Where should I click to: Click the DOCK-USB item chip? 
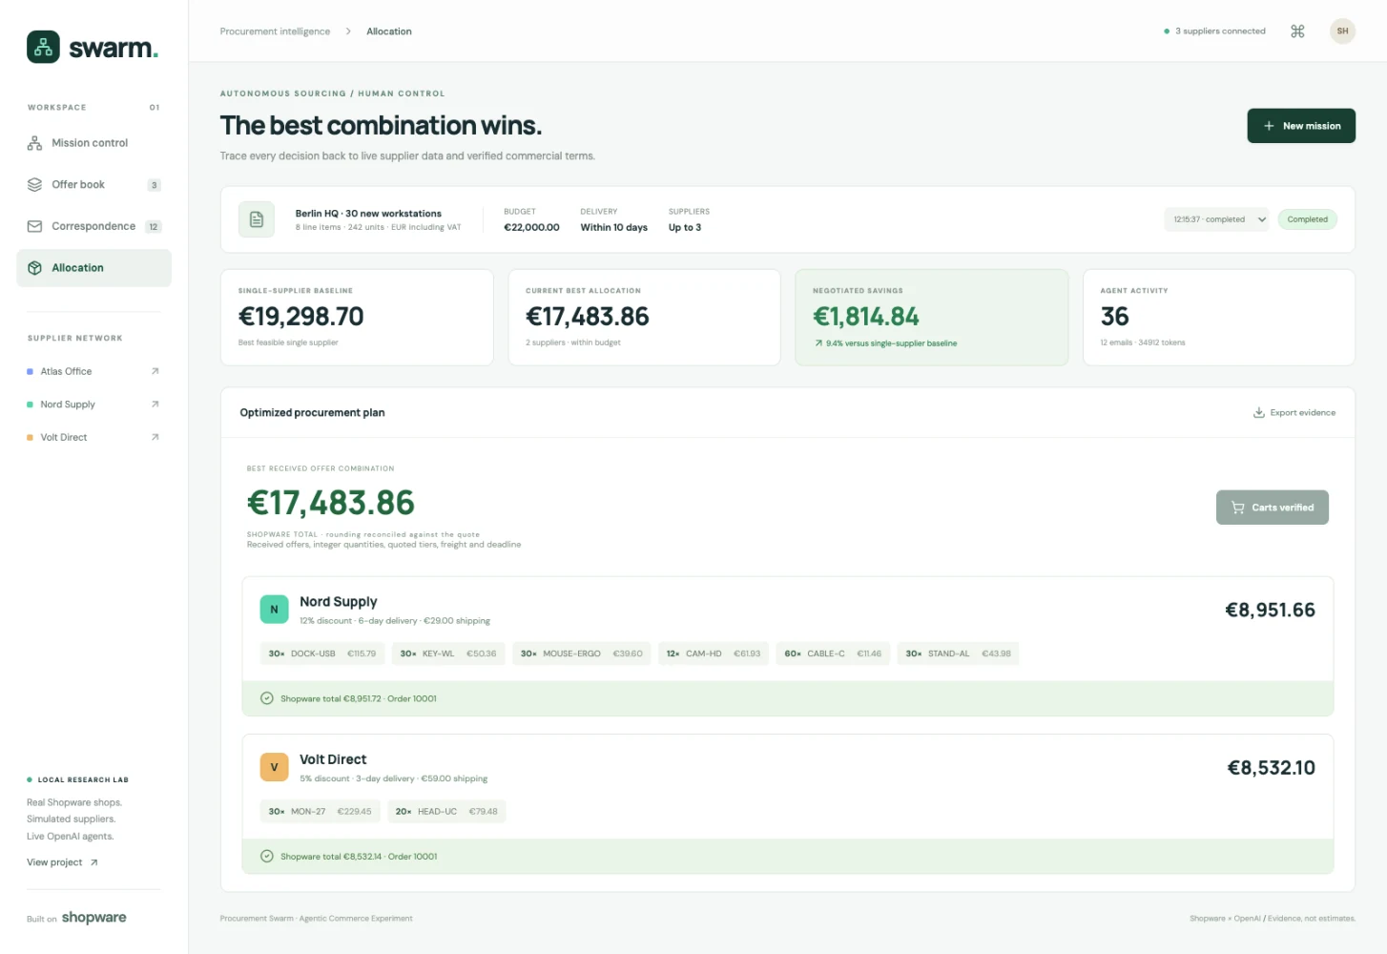tap(321, 653)
